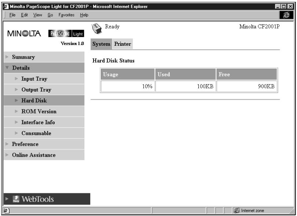297x216 pixels.
Task: Click the Used column header
Action: [186, 74]
